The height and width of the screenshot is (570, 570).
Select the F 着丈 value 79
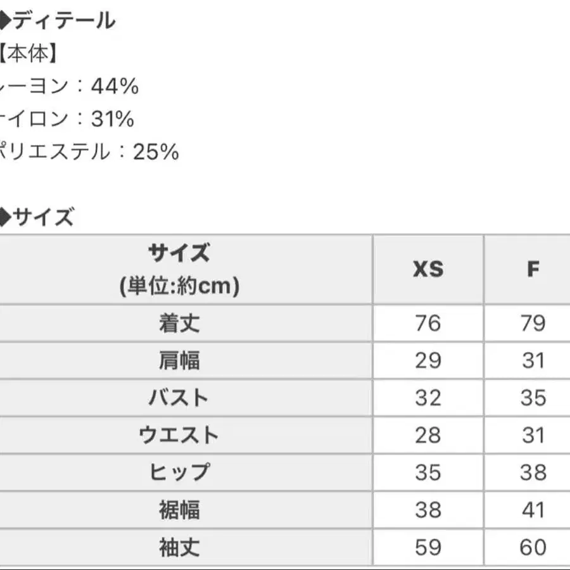533,324
